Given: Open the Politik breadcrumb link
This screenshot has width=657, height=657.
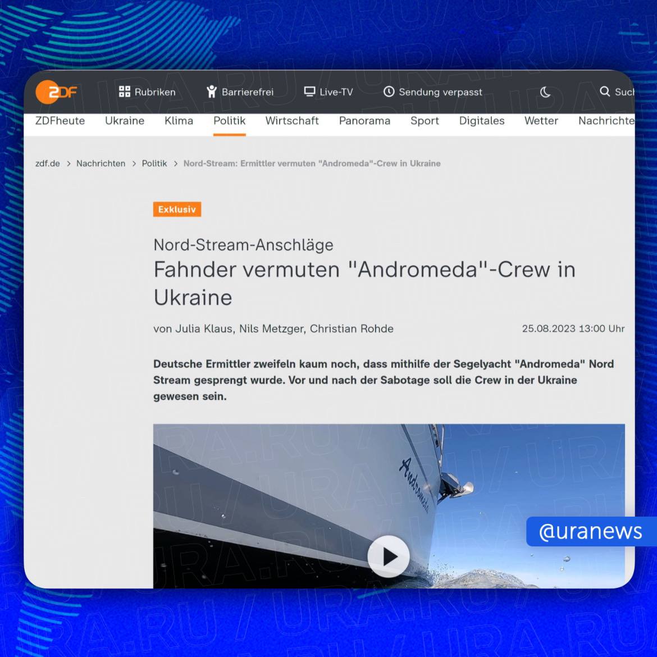Looking at the screenshot, I should coord(154,163).
